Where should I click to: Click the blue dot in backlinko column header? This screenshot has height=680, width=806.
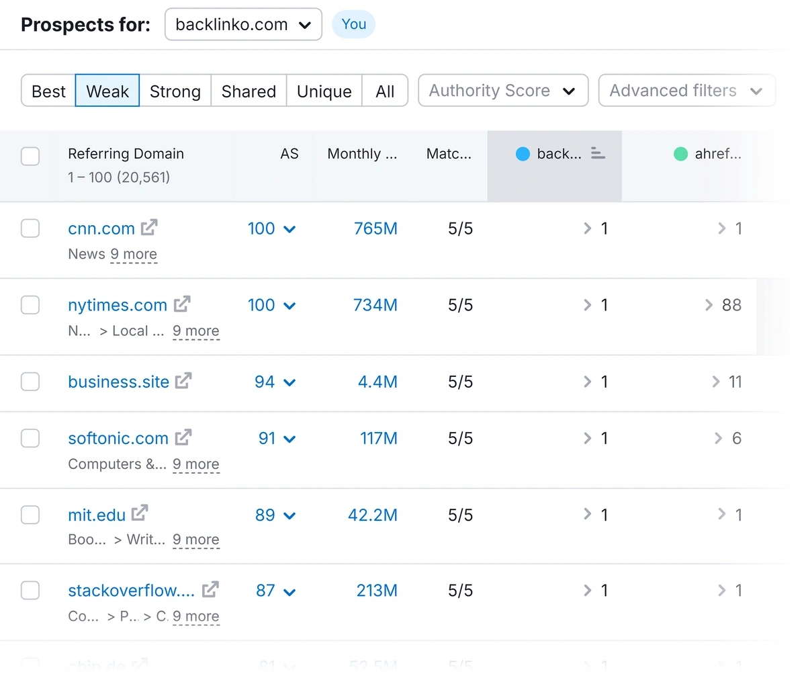(523, 154)
